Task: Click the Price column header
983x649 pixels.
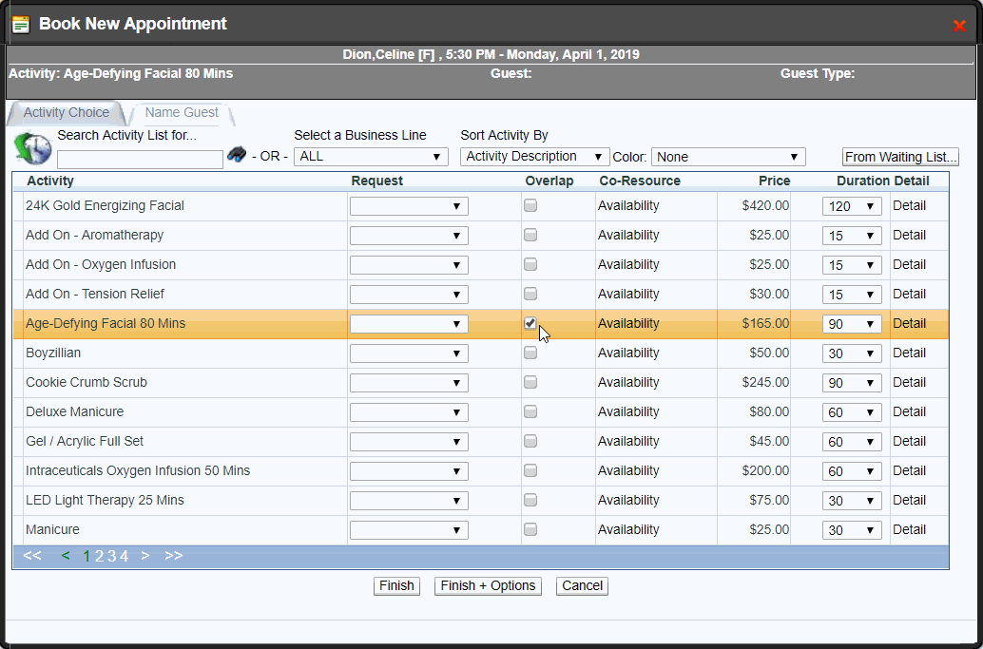Action: click(x=774, y=181)
